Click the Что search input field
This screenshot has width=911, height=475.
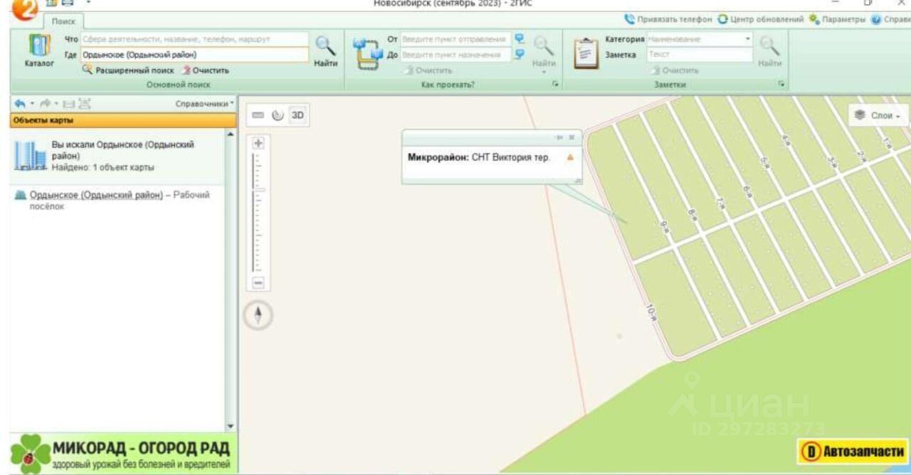pyautogui.click(x=194, y=39)
